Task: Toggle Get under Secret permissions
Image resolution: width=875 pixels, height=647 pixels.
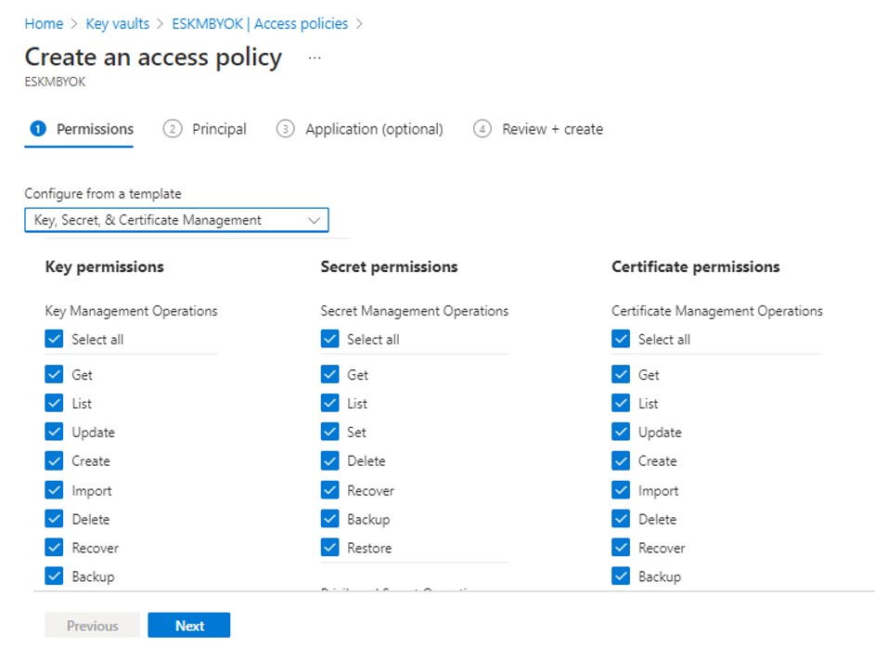Action: tap(329, 374)
